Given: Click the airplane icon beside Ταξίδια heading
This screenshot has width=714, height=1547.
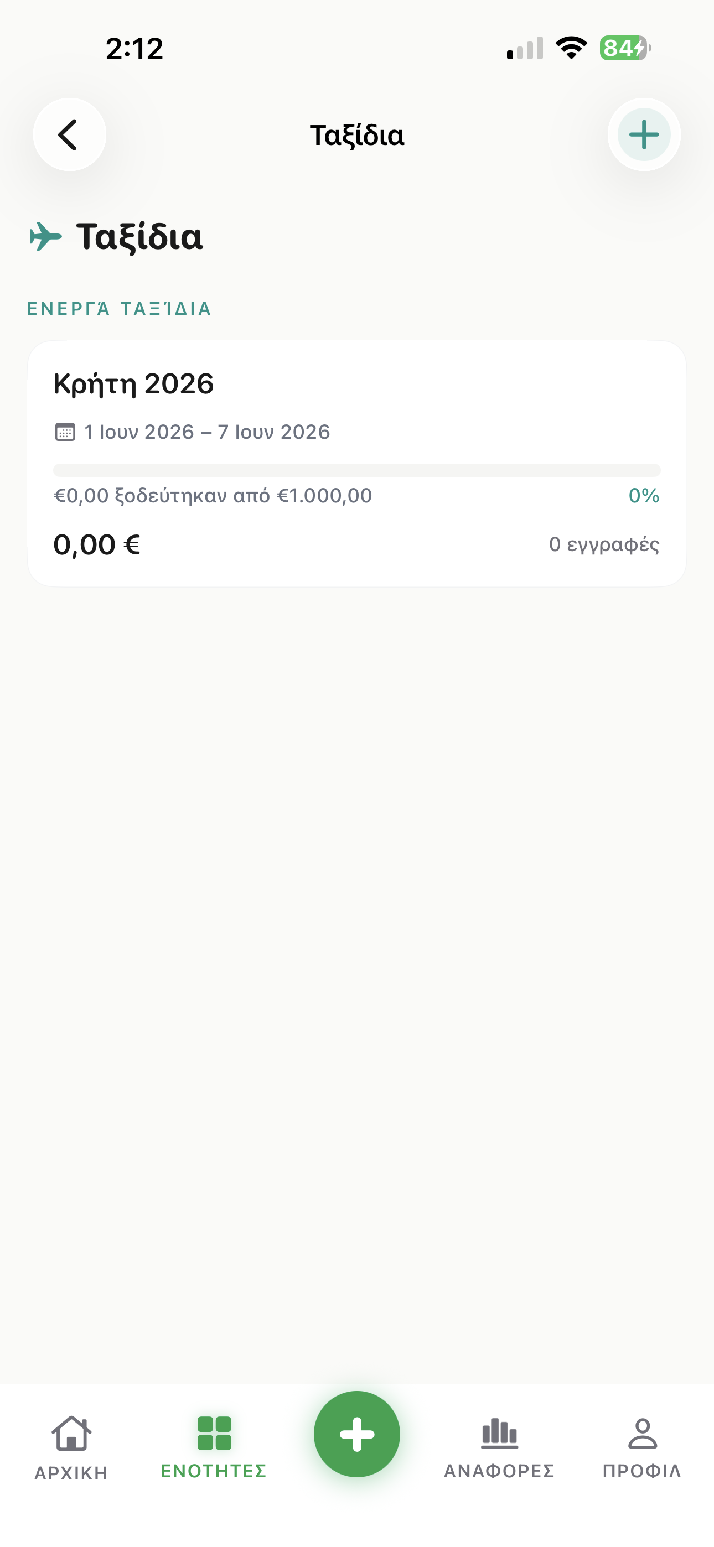Looking at the screenshot, I should (46, 236).
